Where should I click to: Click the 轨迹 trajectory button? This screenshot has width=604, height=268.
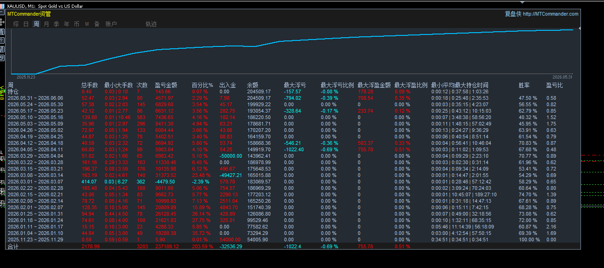click(x=151, y=24)
